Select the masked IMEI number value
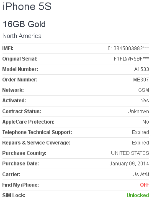The width and height of the screenshot is (152, 200). click(x=128, y=48)
